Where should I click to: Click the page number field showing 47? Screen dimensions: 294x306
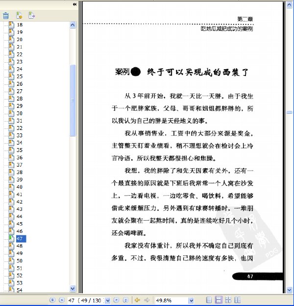(x=86, y=301)
